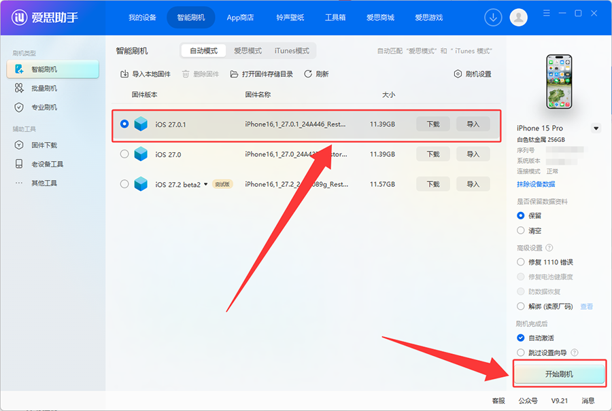
Task: Click the 抹除设备数据 link
Action: (x=536, y=184)
